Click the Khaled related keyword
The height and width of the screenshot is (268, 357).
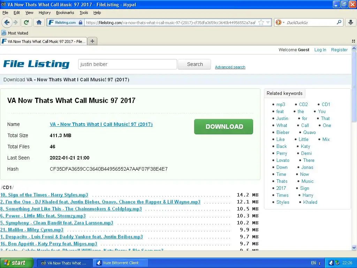point(310,202)
